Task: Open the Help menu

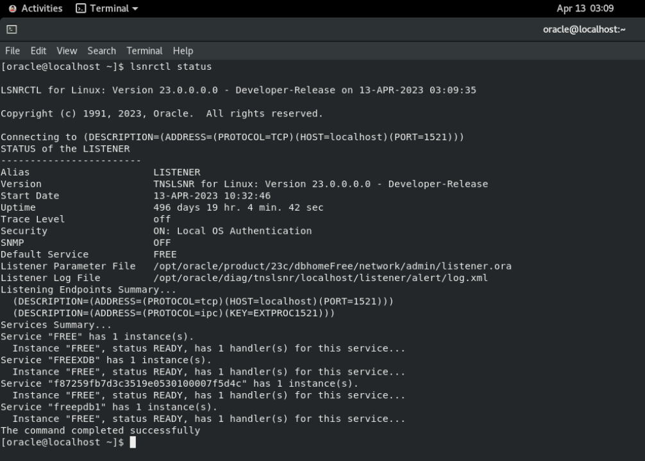Action: [x=183, y=51]
